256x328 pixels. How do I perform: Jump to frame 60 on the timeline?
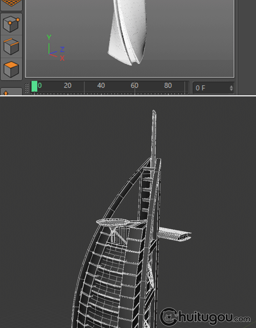[x=134, y=85]
